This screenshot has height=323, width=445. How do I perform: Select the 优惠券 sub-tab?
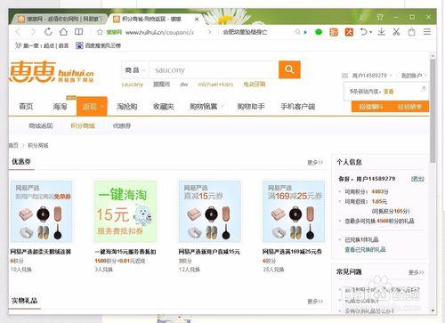[122, 125]
